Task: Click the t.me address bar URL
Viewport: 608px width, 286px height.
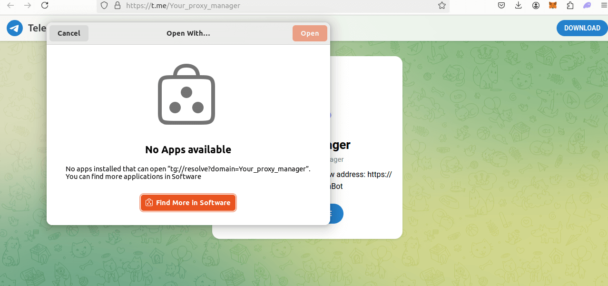Action: [183, 6]
